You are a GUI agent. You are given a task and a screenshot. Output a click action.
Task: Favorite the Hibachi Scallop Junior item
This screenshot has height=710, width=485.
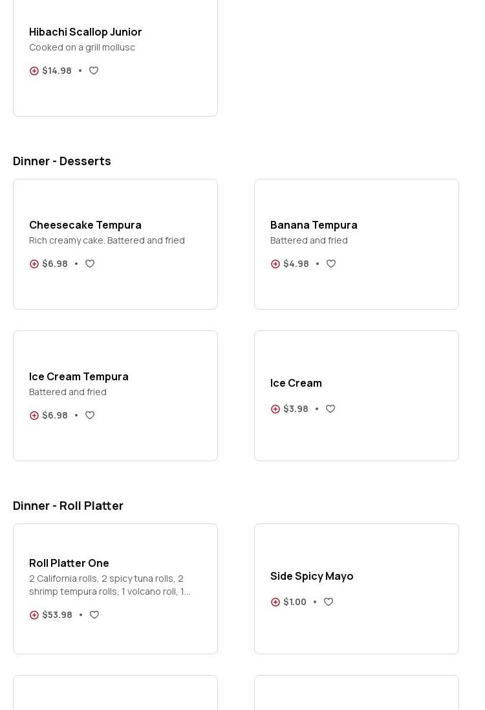[94, 71]
